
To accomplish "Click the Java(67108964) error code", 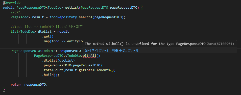I will (x=221, y=44).
